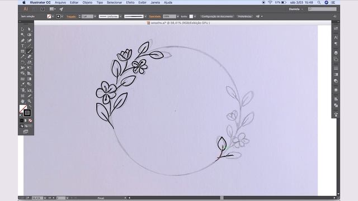Screen dimensions: 358x201
Task: Select the Hand tool
Action: point(22,101)
